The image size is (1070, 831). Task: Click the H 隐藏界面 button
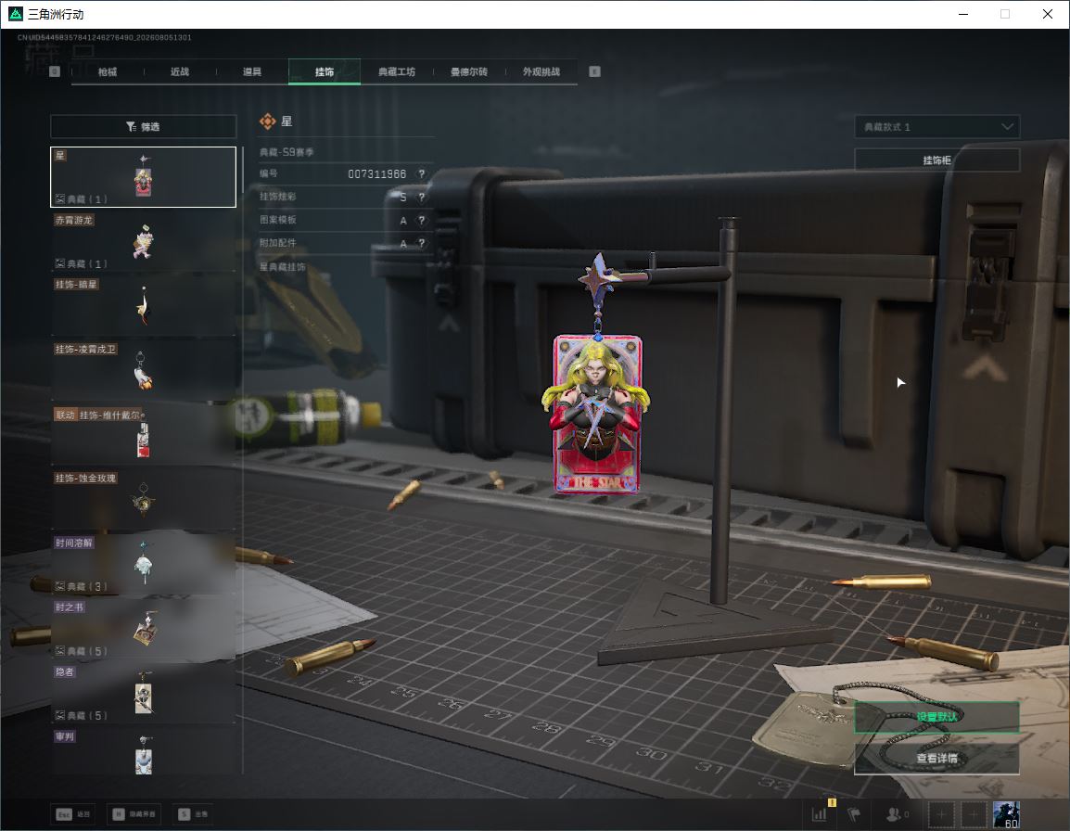pos(134,814)
